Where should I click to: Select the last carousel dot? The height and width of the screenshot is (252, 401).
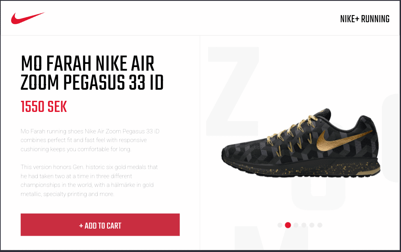point(320,225)
